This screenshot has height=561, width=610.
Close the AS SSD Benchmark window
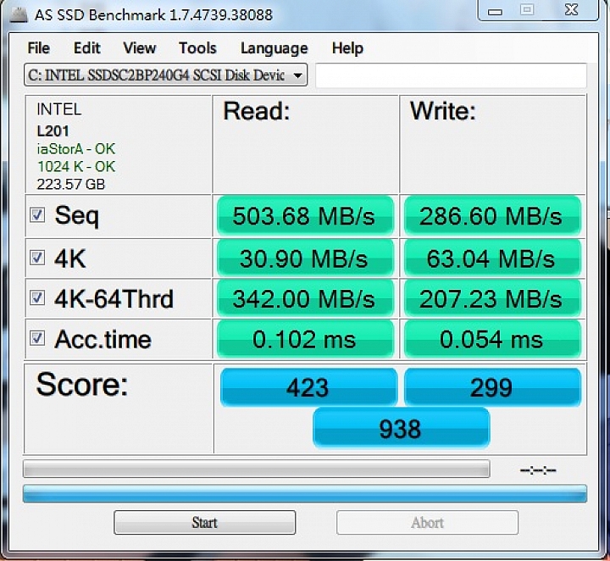pos(571,10)
